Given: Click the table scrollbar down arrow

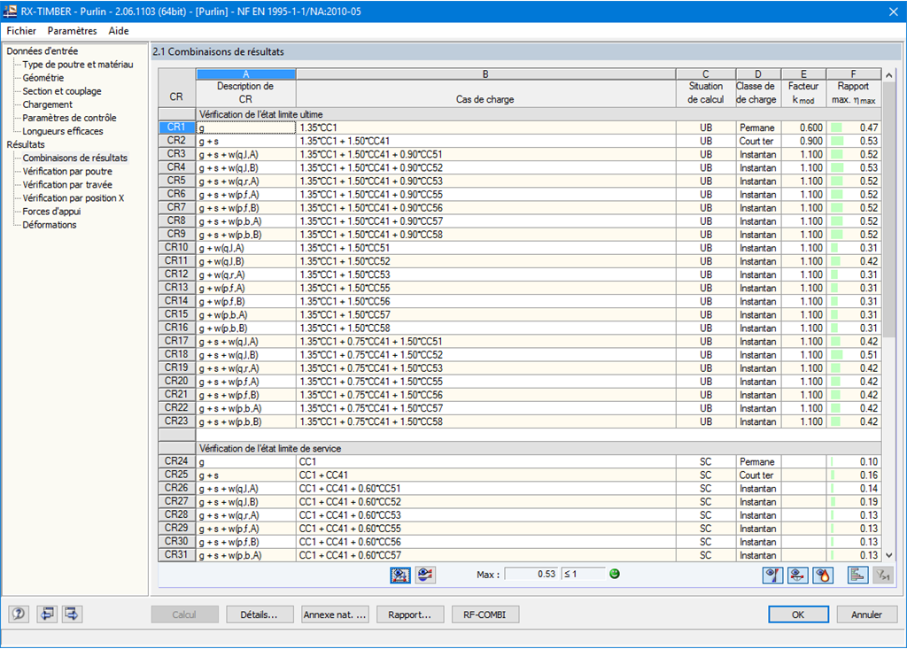Looking at the screenshot, I should 889,555.
